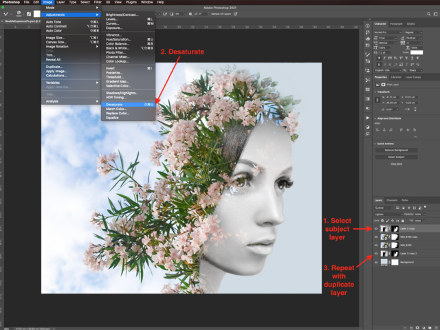
Task: Hide the Background layer with eye icon
Action: click(377, 262)
